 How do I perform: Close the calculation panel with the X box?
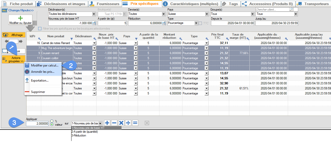[x=147, y=123]
